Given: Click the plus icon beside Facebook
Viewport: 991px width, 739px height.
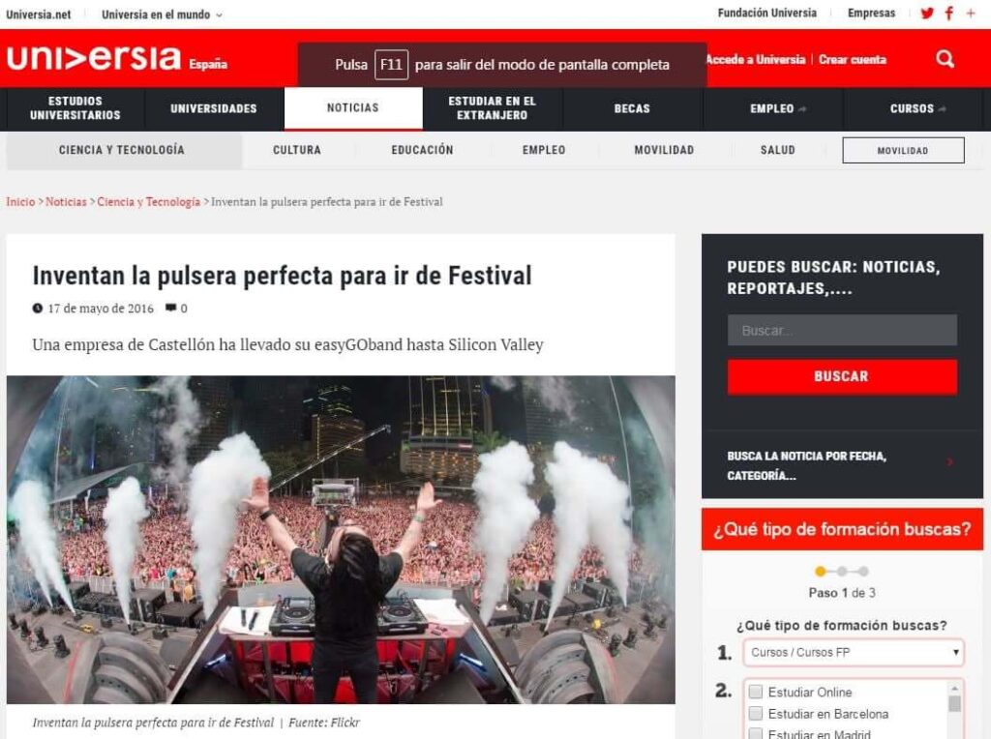Looking at the screenshot, I should tap(971, 14).
